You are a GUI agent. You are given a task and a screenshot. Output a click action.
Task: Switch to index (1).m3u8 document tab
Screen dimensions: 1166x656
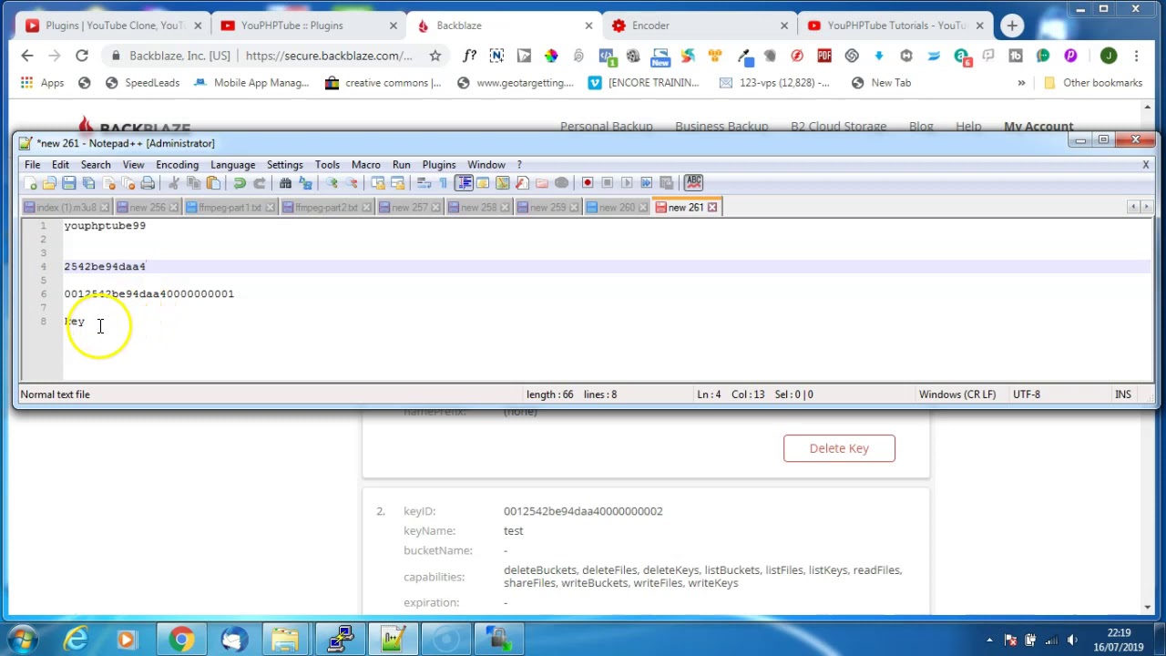point(66,208)
